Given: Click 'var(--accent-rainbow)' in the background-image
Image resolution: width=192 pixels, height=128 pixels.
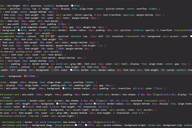Looking at the screenshot, I should [x=109, y=125].
